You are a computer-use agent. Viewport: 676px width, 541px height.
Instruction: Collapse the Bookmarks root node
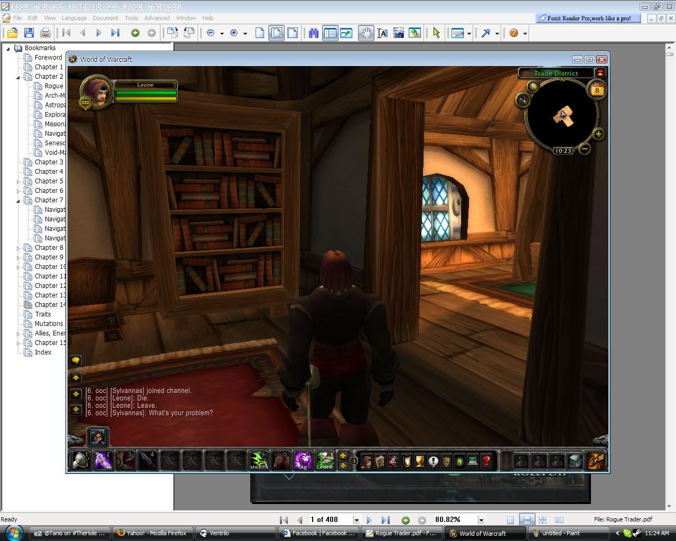point(8,48)
